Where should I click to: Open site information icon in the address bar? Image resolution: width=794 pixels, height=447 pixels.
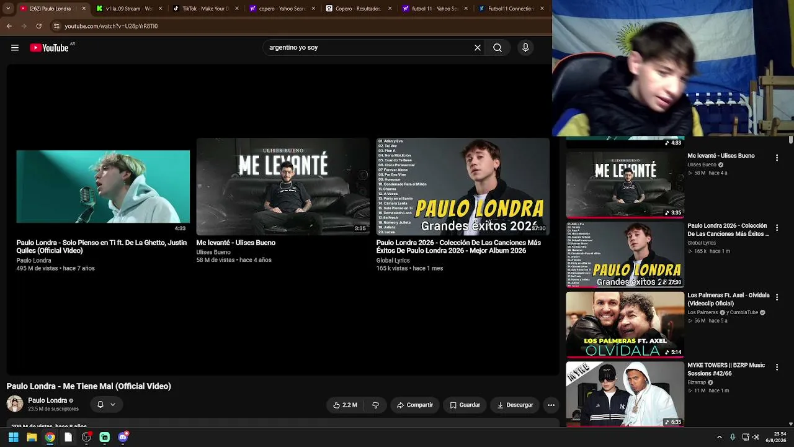[56, 26]
